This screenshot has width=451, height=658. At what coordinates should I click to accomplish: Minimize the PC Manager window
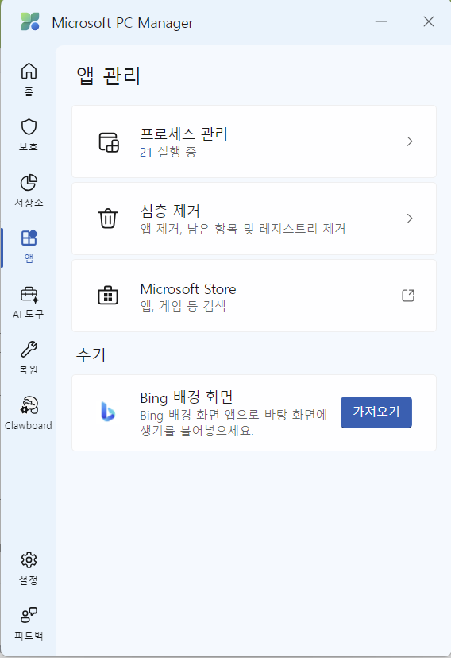(381, 21)
